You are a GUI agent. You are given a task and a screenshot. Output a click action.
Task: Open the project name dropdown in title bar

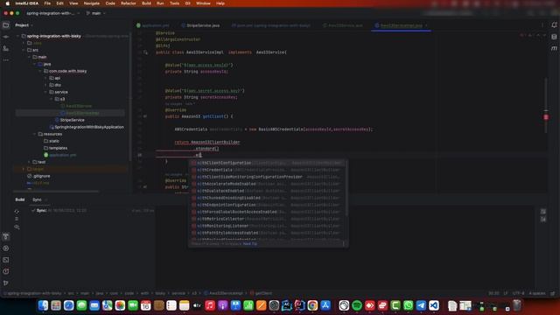coord(52,13)
